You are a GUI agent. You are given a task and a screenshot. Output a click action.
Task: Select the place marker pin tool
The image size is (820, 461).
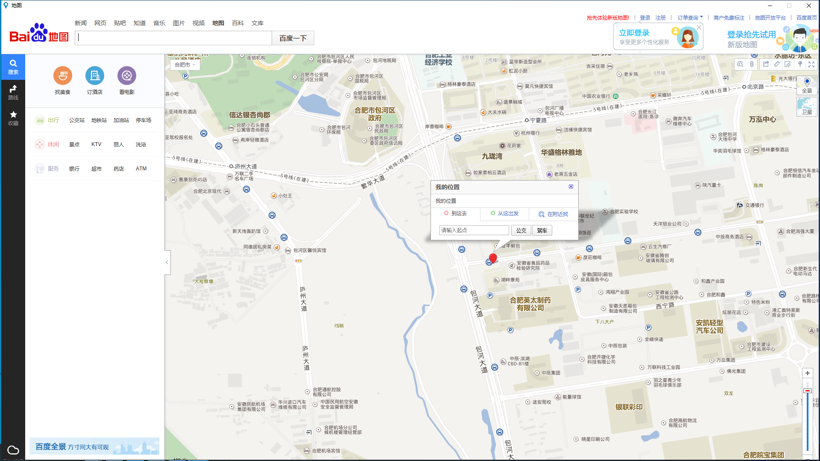click(x=800, y=64)
